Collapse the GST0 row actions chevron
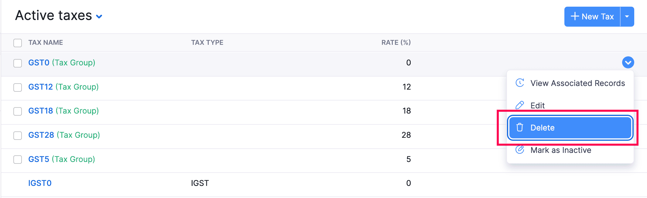The image size is (647, 198). coord(628,63)
